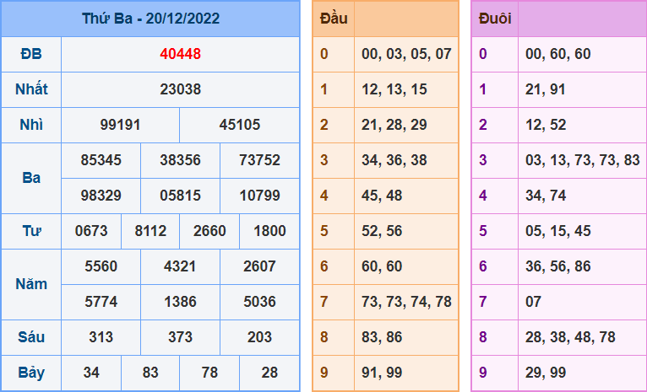Click the date header Thứ Ba - 20/12/2022
The width and height of the screenshot is (647, 392).
150,19
